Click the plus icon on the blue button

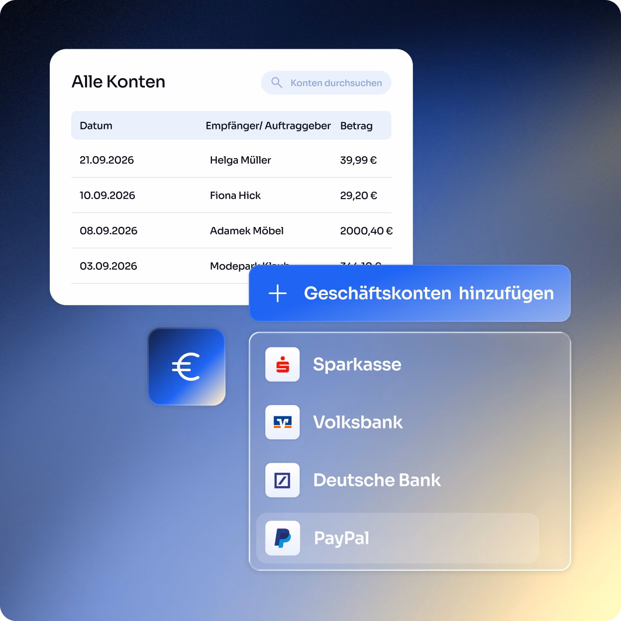coord(278,294)
